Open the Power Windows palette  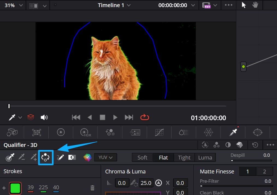tap(258, 132)
